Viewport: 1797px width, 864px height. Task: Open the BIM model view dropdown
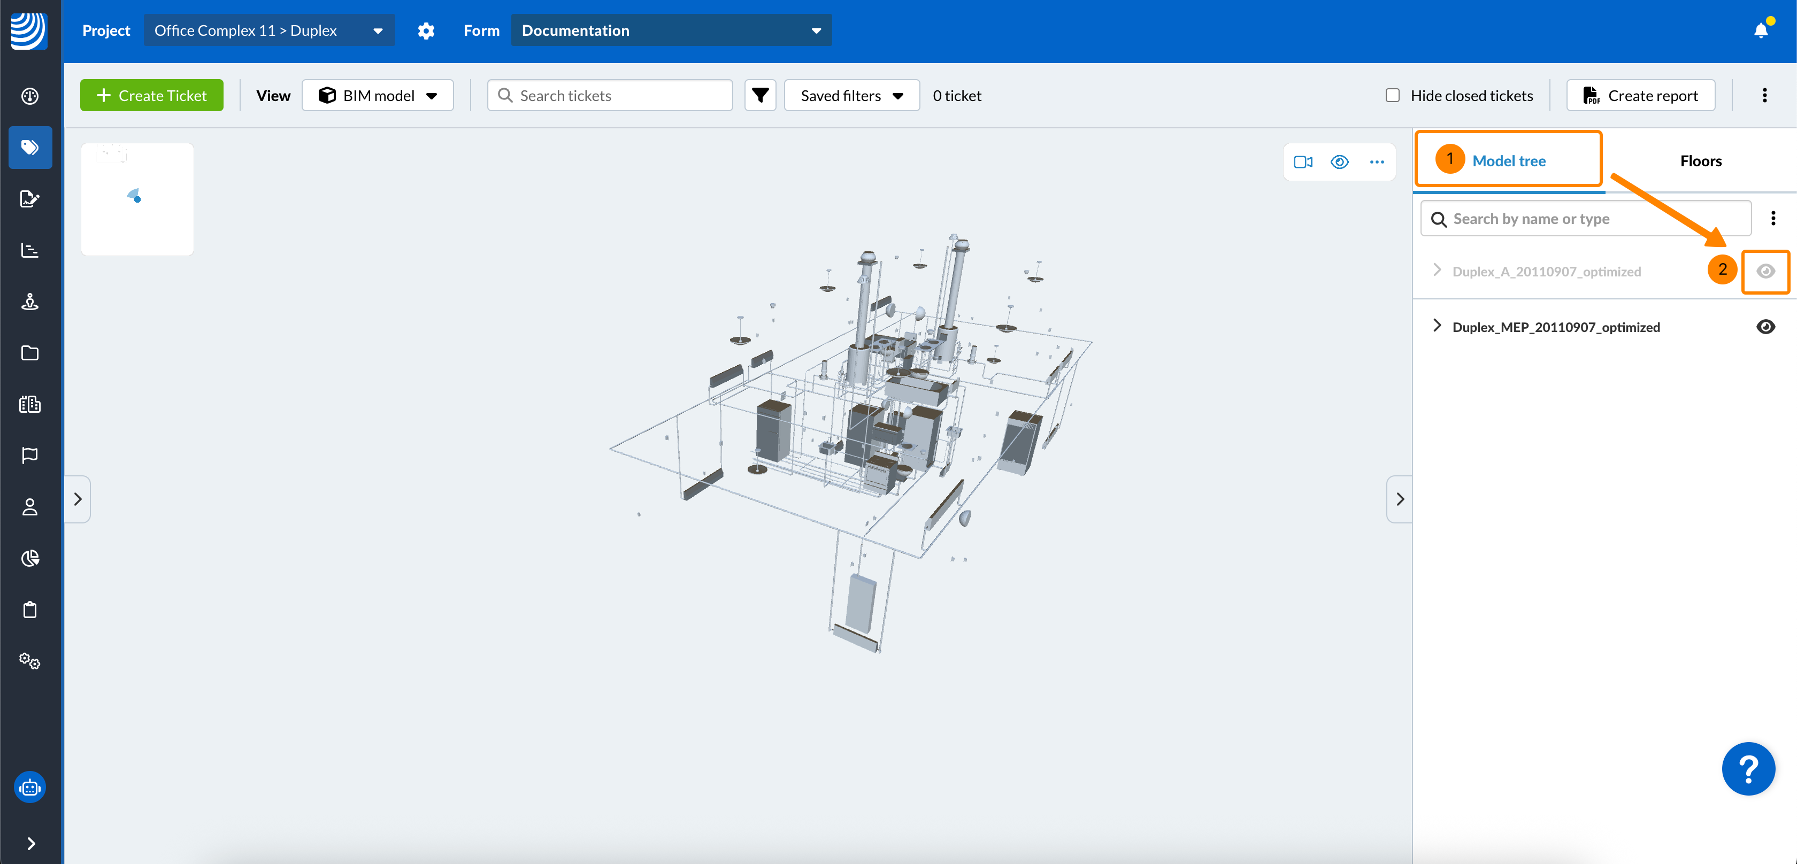click(378, 96)
